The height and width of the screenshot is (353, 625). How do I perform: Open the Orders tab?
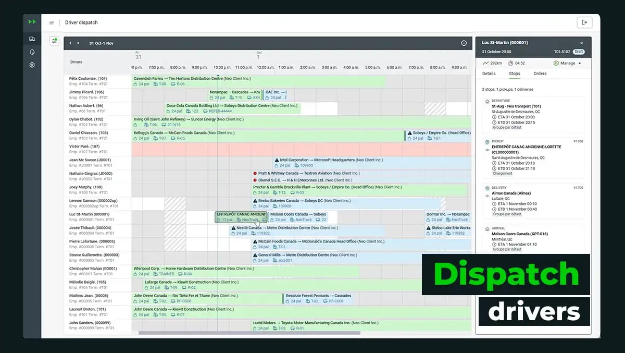click(x=540, y=74)
